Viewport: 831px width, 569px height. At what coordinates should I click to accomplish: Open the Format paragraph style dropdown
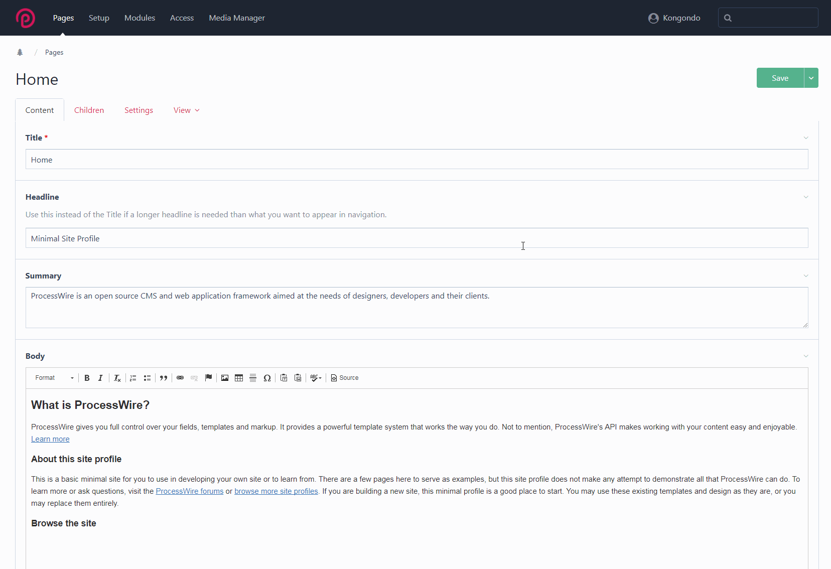click(x=53, y=378)
